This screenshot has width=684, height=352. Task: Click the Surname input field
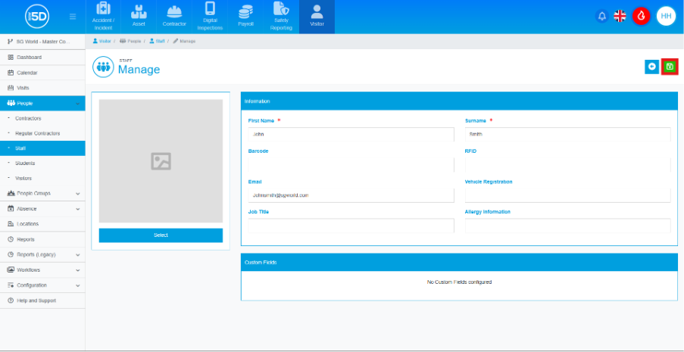click(x=567, y=134)
